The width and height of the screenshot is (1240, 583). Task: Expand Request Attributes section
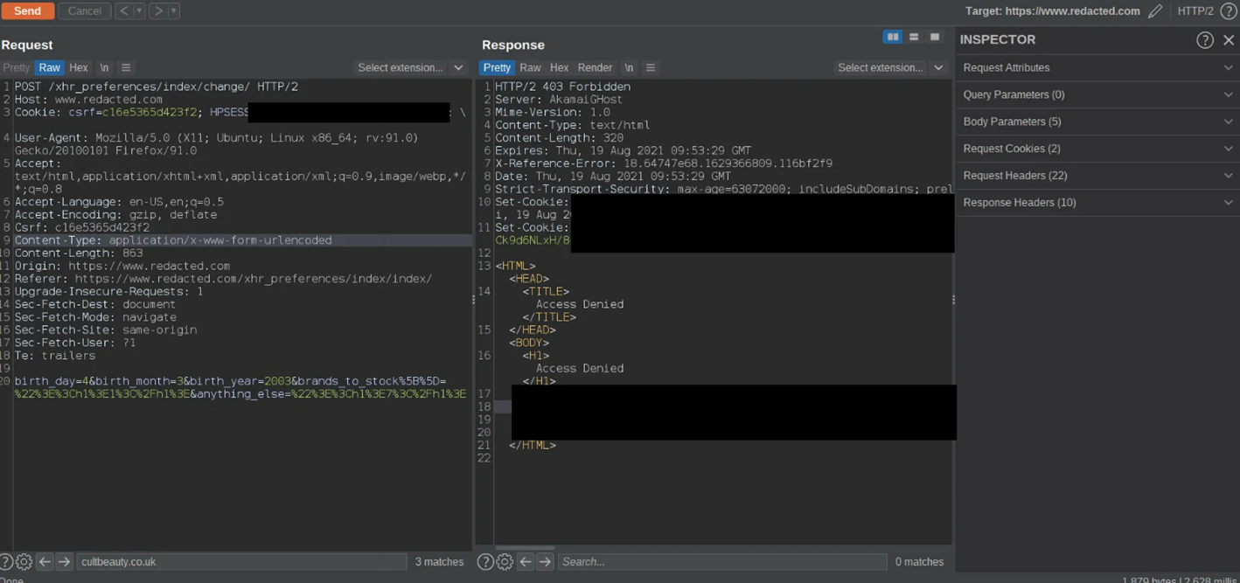(x=1097, y=67)
